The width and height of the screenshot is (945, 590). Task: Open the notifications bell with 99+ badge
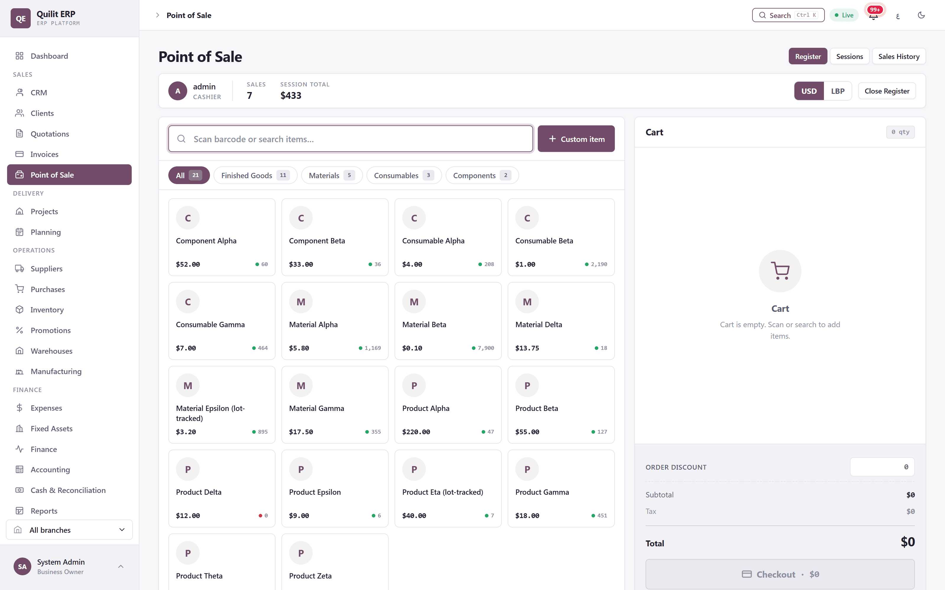click(x=874, y=15)
